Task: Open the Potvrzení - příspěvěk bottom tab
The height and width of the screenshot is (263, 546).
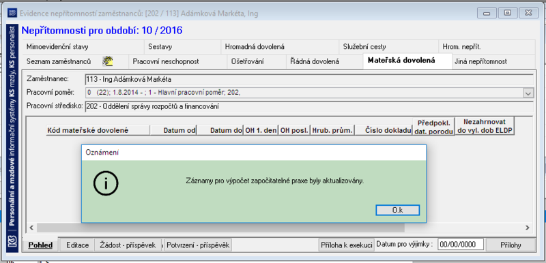Action: tap(198, 245)
